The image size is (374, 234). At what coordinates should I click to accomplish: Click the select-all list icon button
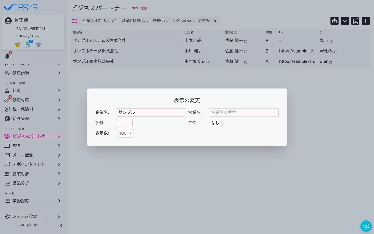coord(355,21)
